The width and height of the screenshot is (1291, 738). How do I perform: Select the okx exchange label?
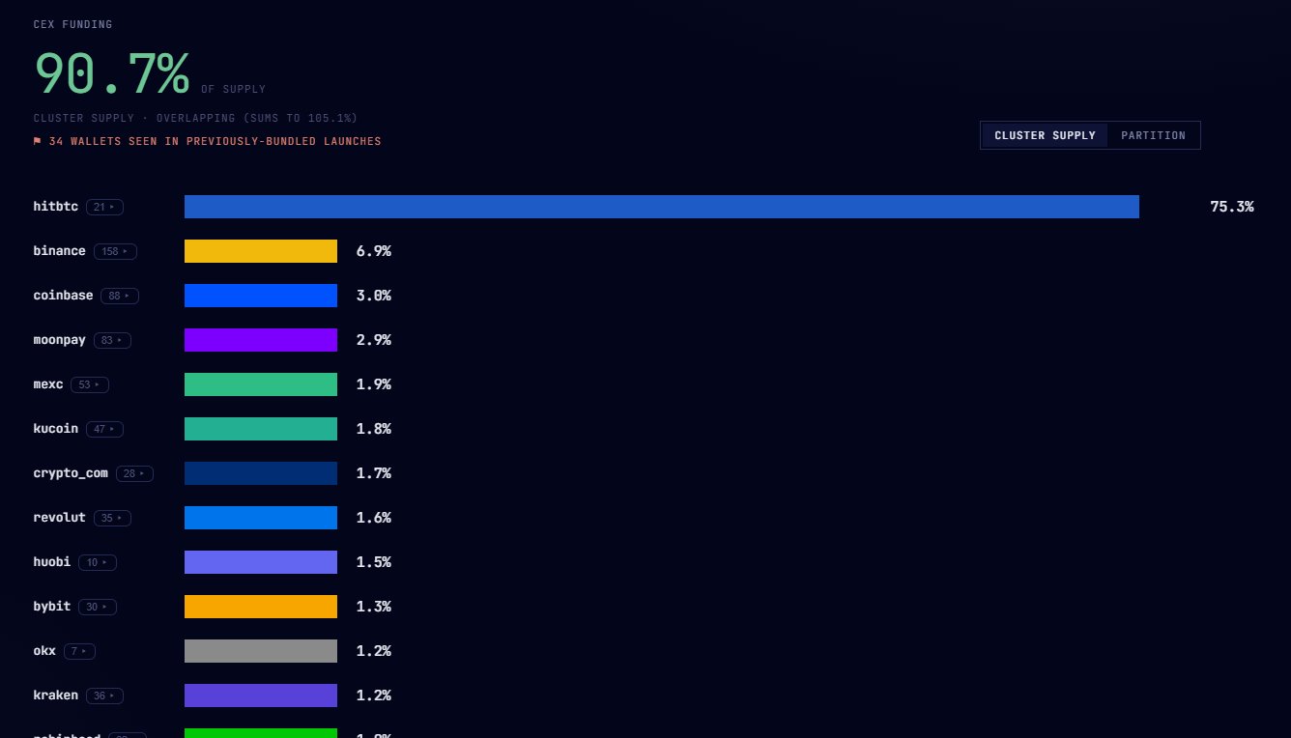[x=44, y=651]
